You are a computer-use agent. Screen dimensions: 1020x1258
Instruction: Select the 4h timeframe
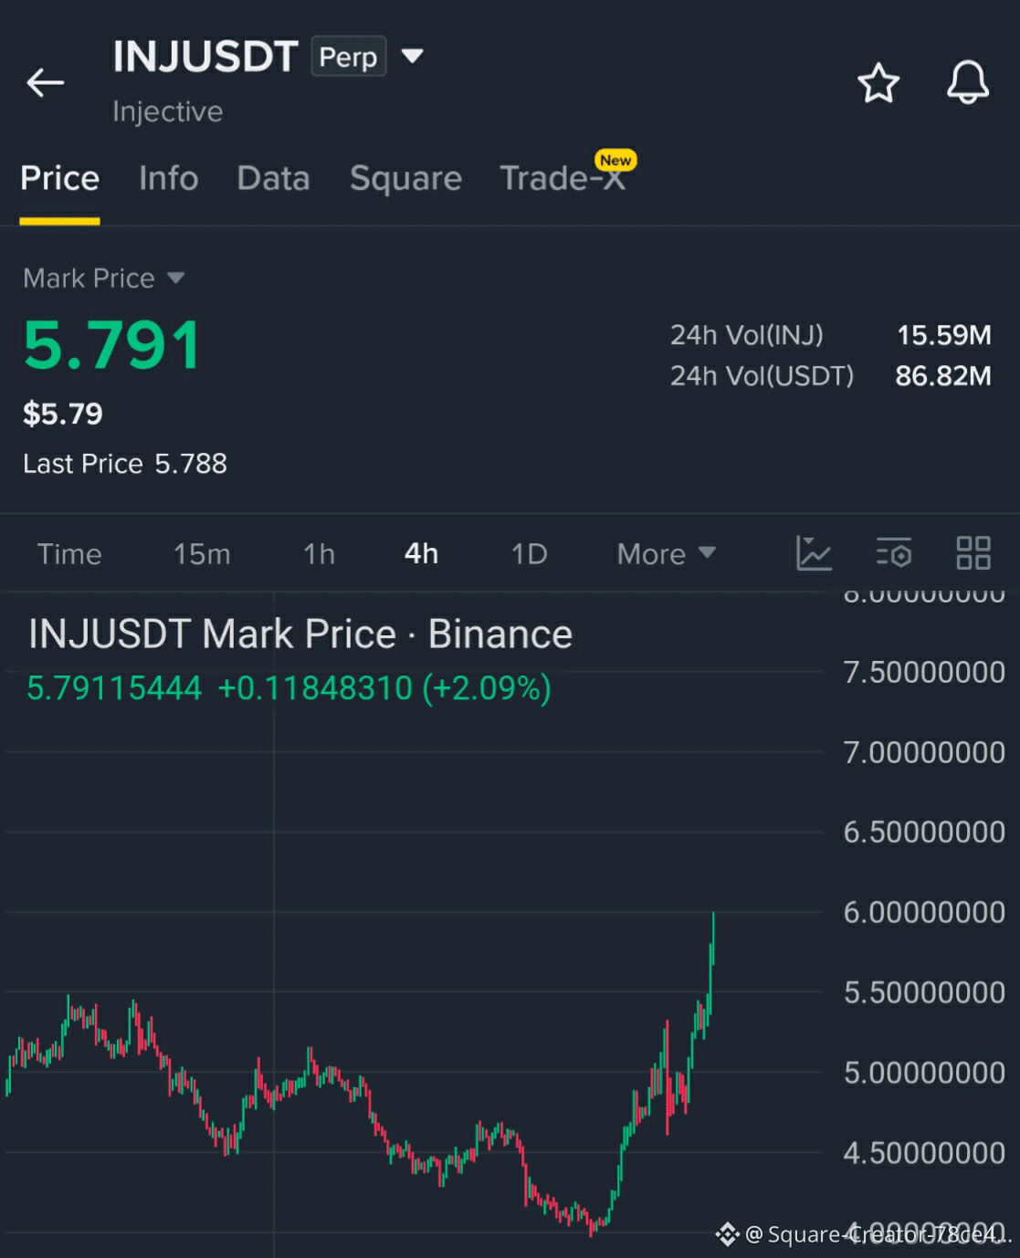[x=421, y=553]
